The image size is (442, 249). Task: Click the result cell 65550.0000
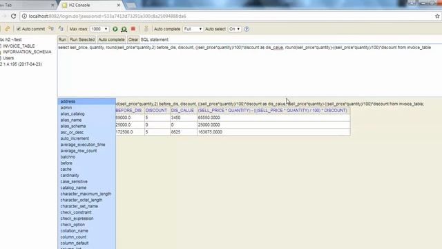(x=273, y=118)
